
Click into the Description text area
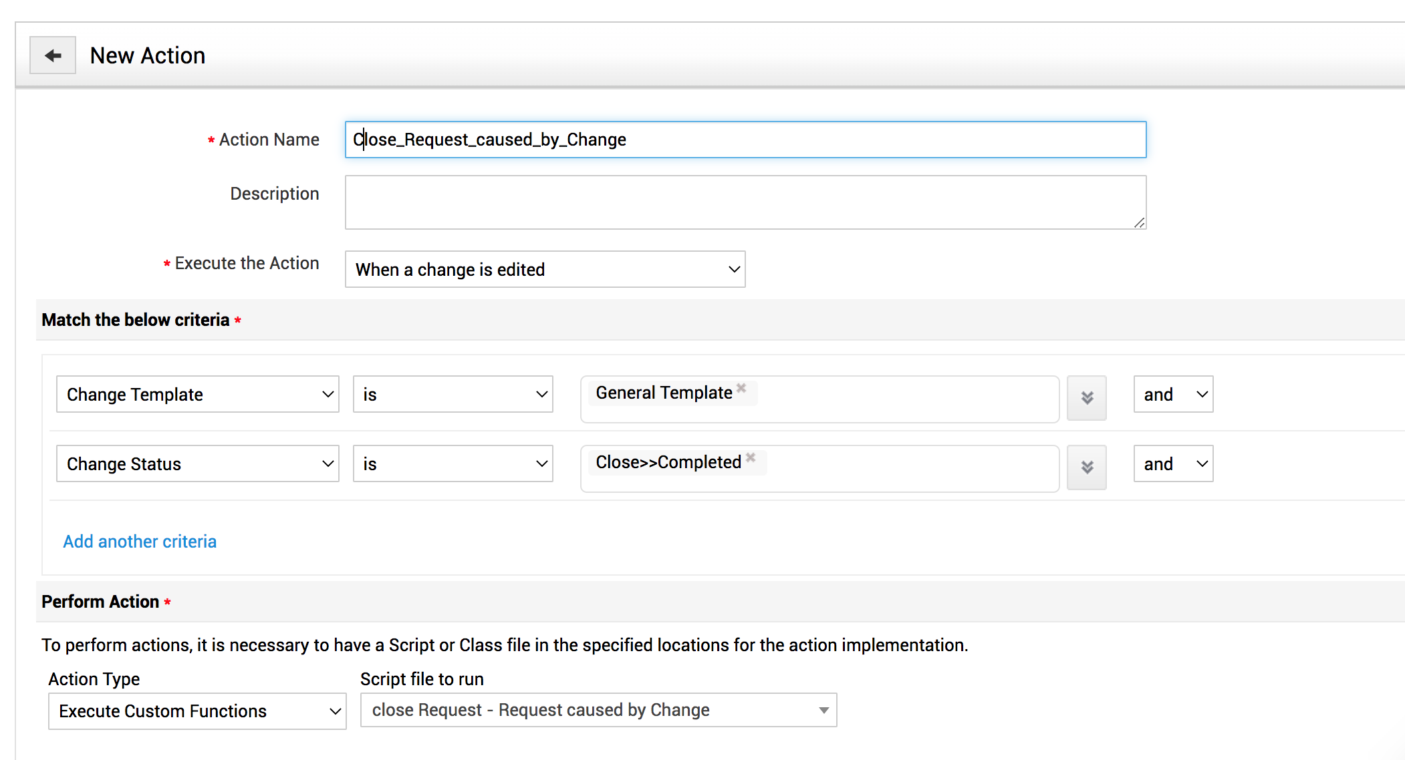click(x=745, y=202)
